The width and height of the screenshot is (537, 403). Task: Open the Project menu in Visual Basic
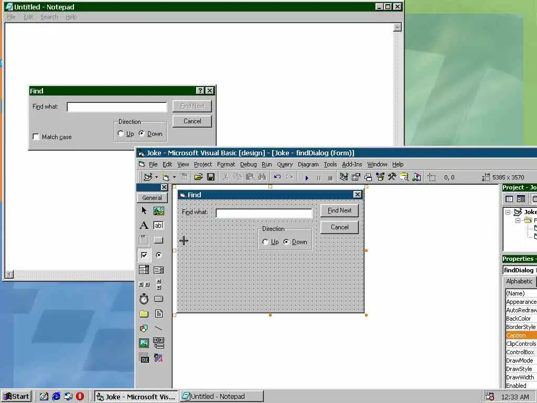click(203, 164)
